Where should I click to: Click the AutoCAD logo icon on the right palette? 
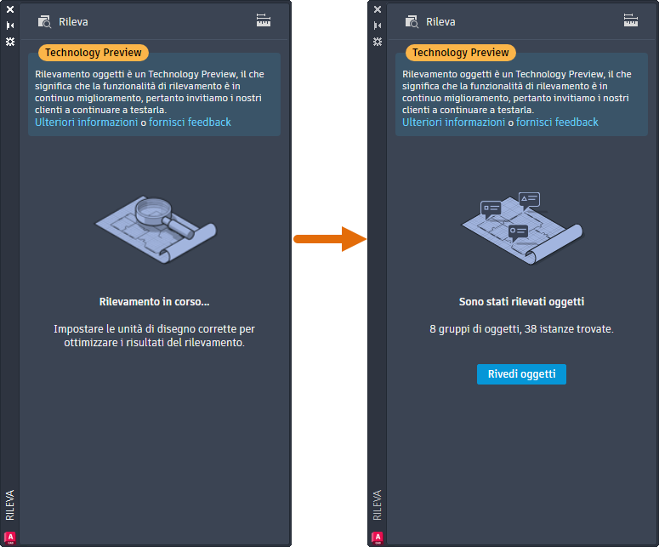point(378,537)
